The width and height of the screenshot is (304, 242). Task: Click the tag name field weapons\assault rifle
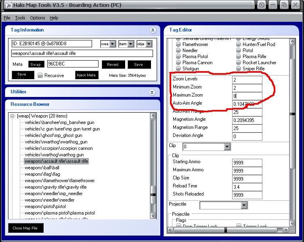82,53
